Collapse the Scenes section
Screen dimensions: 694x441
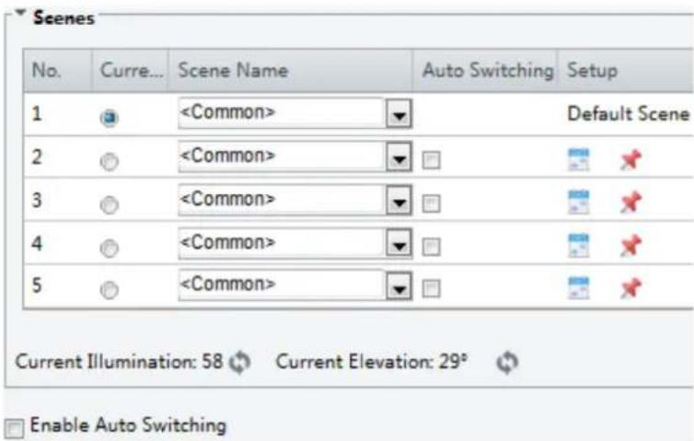[x=20, y=13]
